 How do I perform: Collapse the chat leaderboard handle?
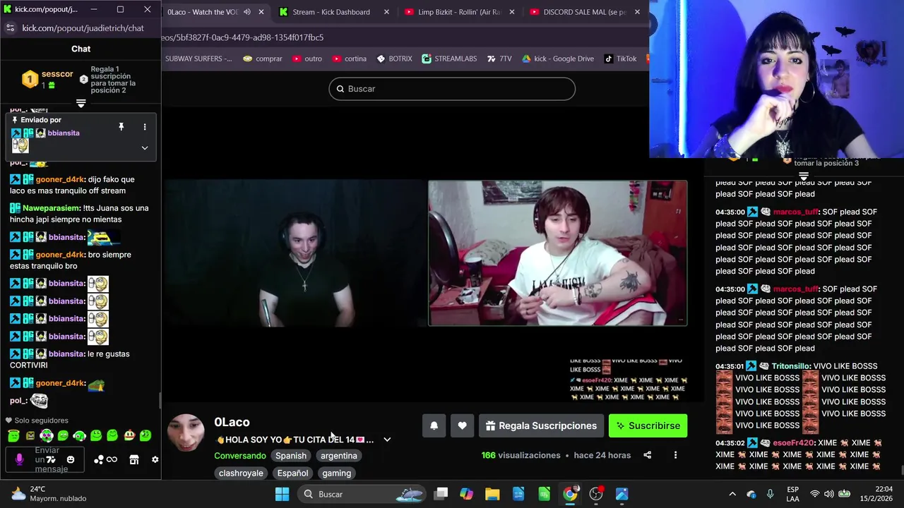(x=81, y=104)
